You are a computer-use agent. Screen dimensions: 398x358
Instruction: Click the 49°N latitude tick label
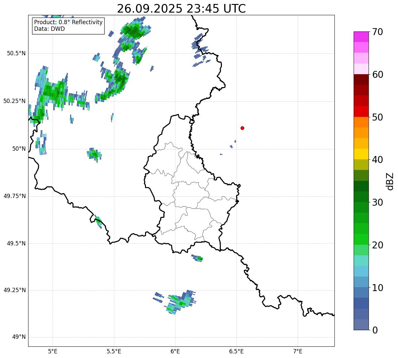[x=19, y=337]
